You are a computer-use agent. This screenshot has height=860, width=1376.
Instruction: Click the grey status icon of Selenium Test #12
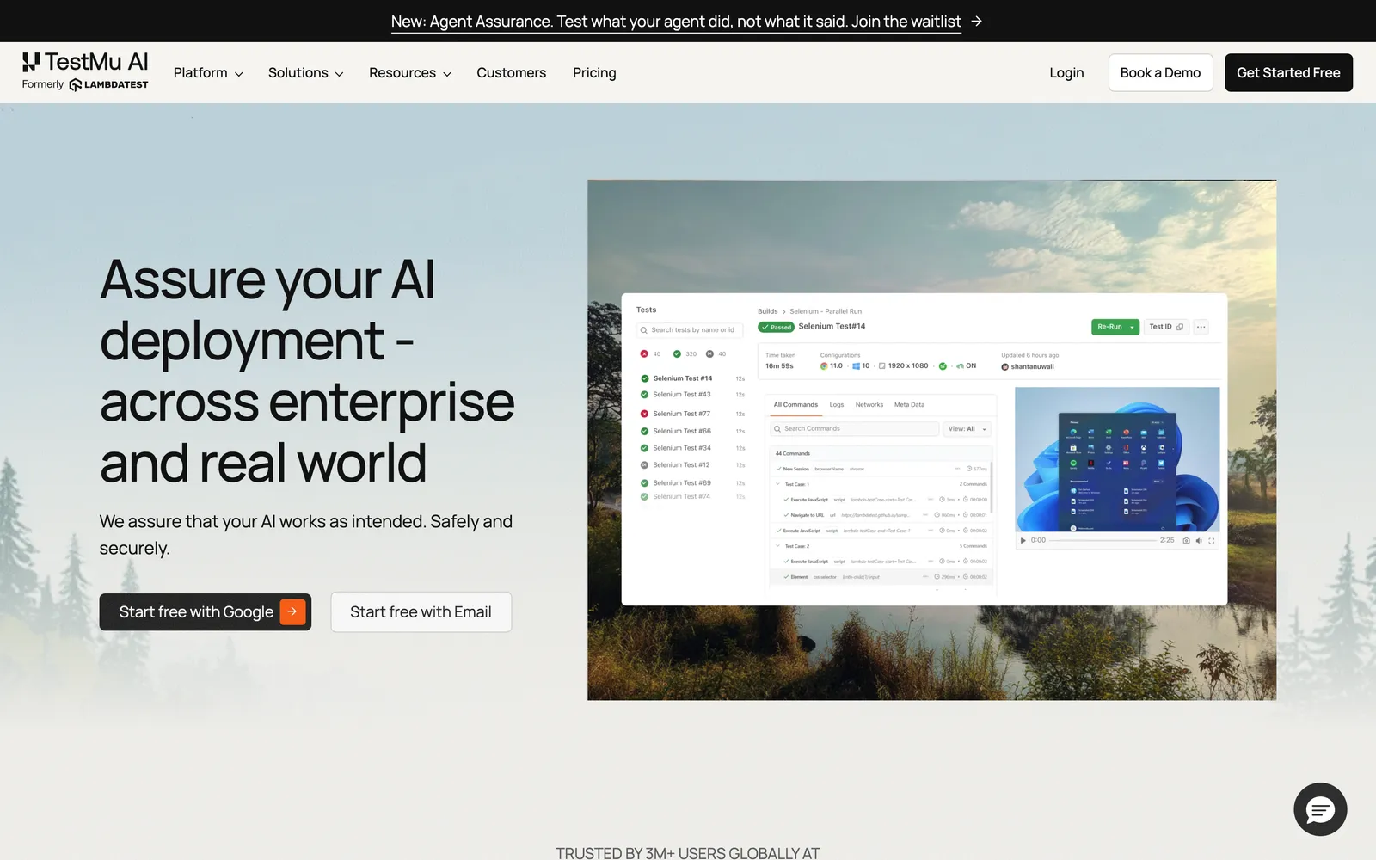pos(644,465)
